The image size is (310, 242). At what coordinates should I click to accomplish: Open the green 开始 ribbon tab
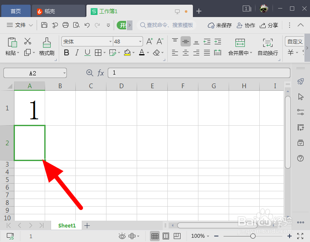pos(121,25)
